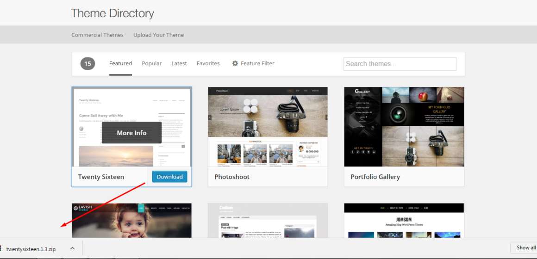Open the Jomsom theme thumbnail
The image size is (537, 259).
(x=404, y=221)
